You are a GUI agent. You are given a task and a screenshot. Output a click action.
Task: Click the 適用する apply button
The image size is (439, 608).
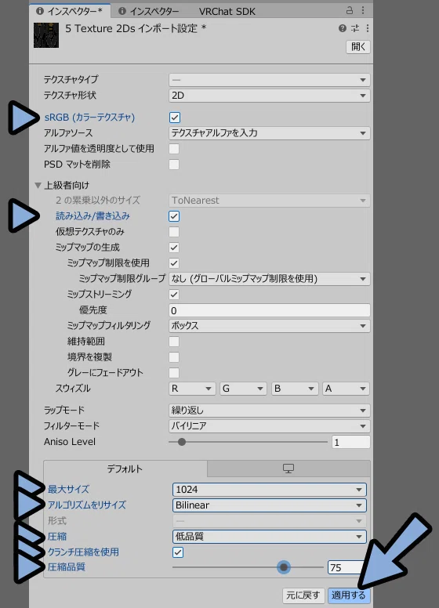[348, 595]
